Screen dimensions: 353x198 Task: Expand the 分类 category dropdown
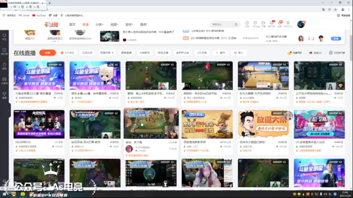(x=99, y=25)
